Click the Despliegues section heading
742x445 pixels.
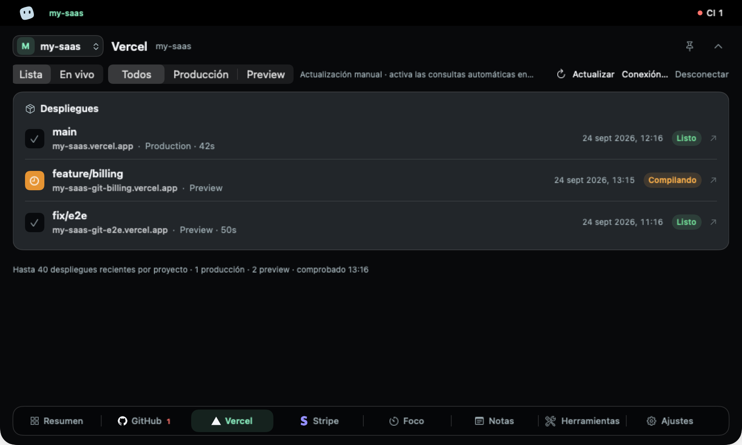(x=69, y=108)
